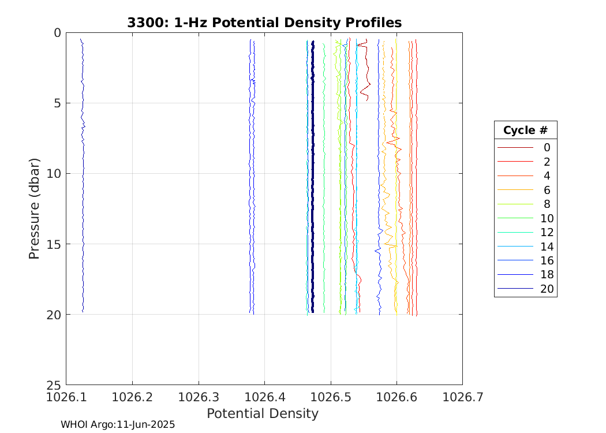
Task: Click the 'WHOI Argo:11-Jun-2025' footer text
Action: pos(118,424)
